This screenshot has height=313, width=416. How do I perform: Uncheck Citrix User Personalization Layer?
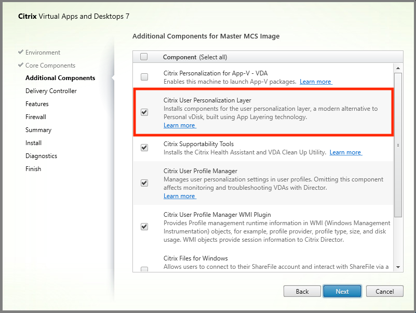(144, 112)
